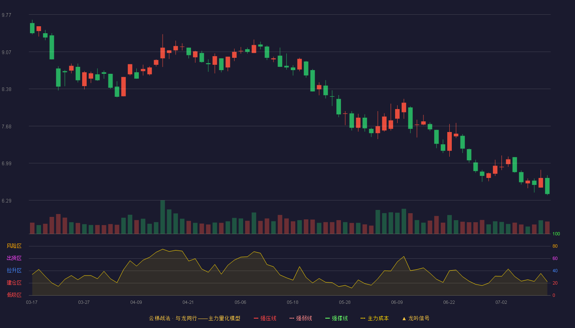Click the 龙吟信号 triangle legend icon

(404, 318)
